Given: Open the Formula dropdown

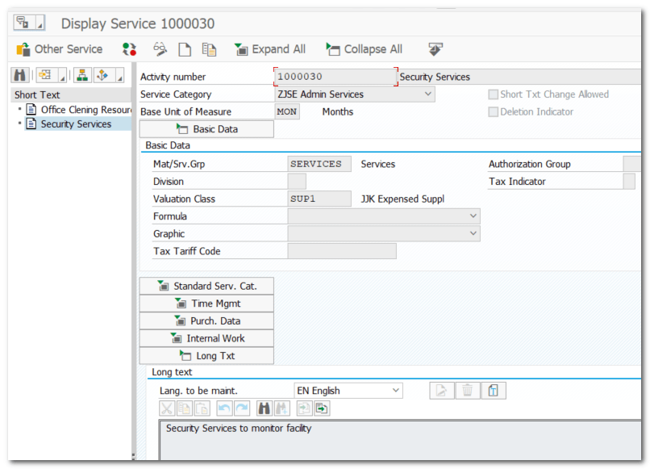Looking at the screenshot, I should [473, 216].
